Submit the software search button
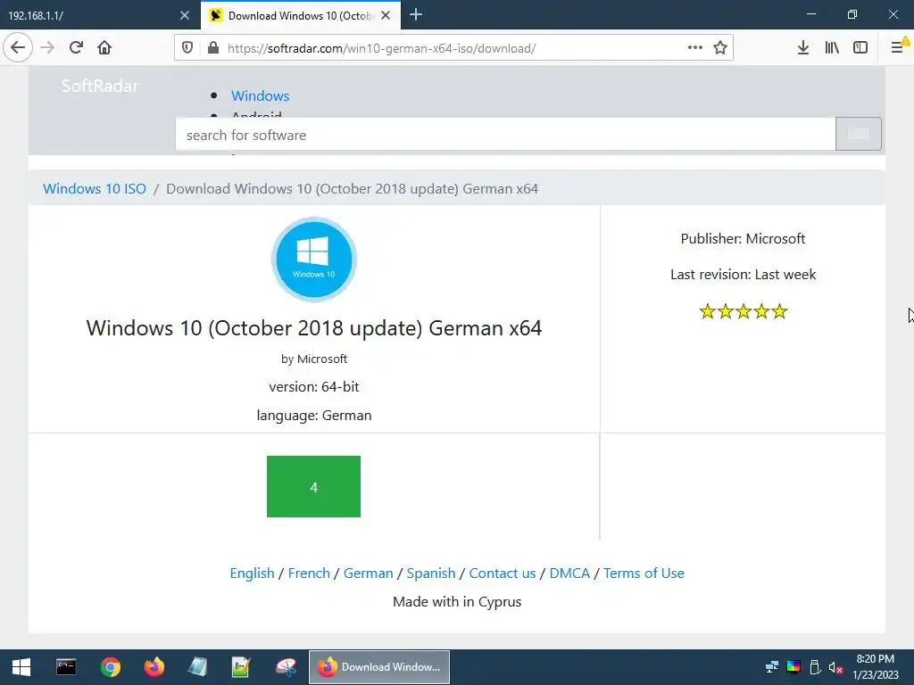914x685 pixels. 858,134
